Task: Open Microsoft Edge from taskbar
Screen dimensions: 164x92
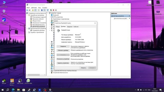Action: click(13, 90)
